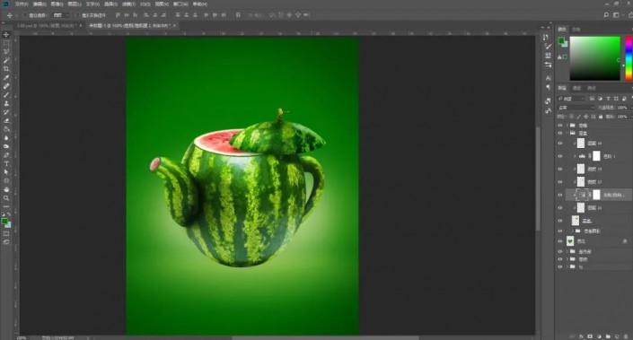Open the 滤镜(T) Filter menu

coord(128,4)
